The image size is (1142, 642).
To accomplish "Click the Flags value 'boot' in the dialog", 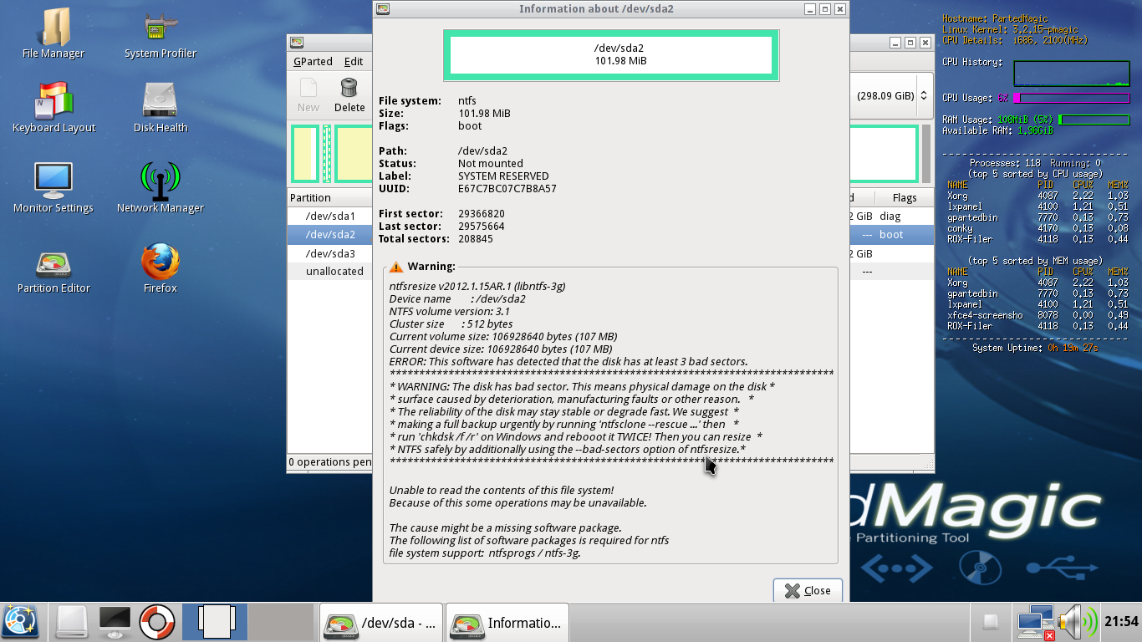I will [470, 126].
